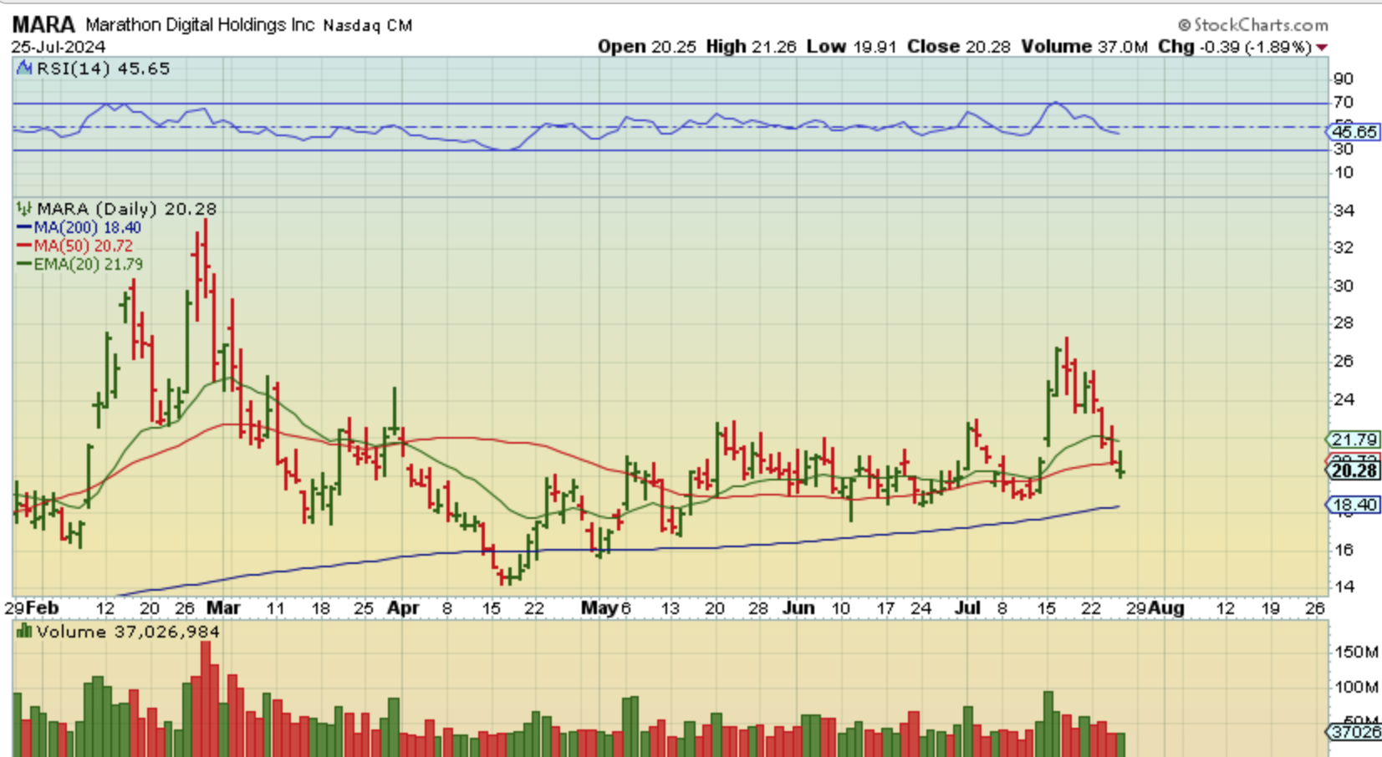The height and width of the screenshot is (757, 1382).
Task: Click the 90 label on the RSI scale
Action: 1344,79
